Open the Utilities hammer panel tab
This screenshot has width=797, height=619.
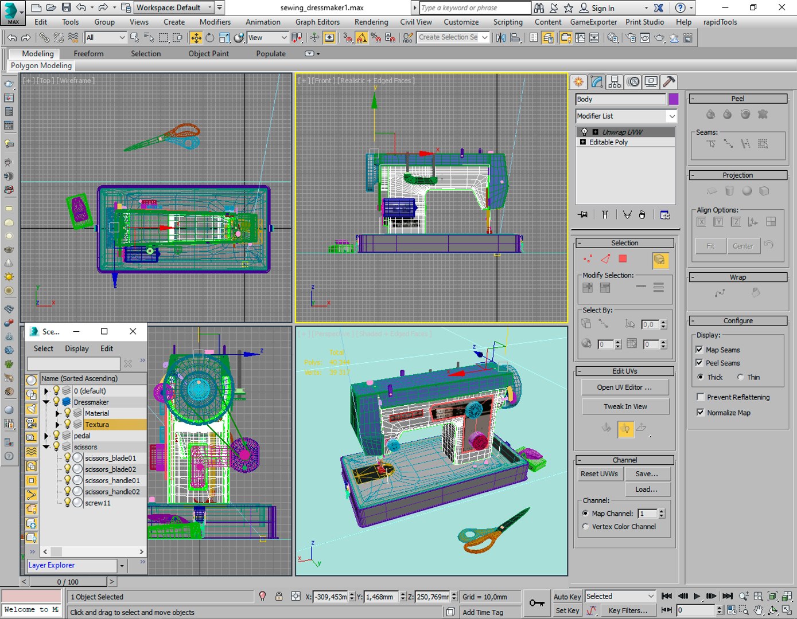[668, 82]
